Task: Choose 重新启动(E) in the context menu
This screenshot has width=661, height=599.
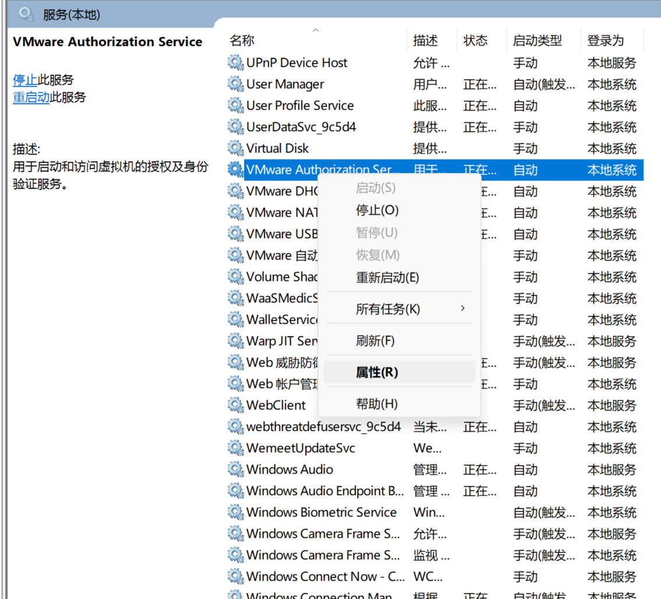Action: (x=399, y=277)
